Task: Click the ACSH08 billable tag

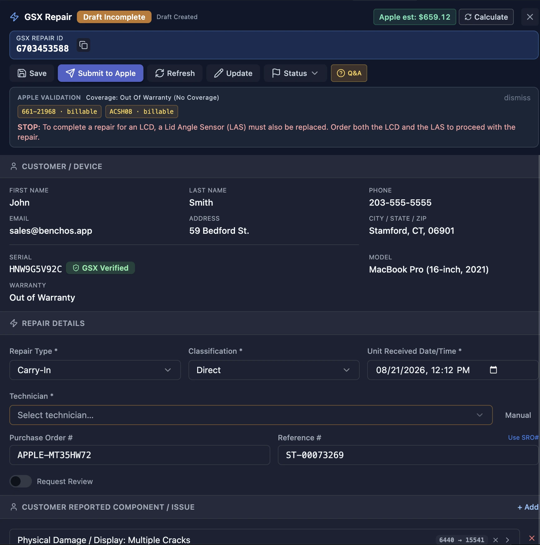Action: (142, 112)
